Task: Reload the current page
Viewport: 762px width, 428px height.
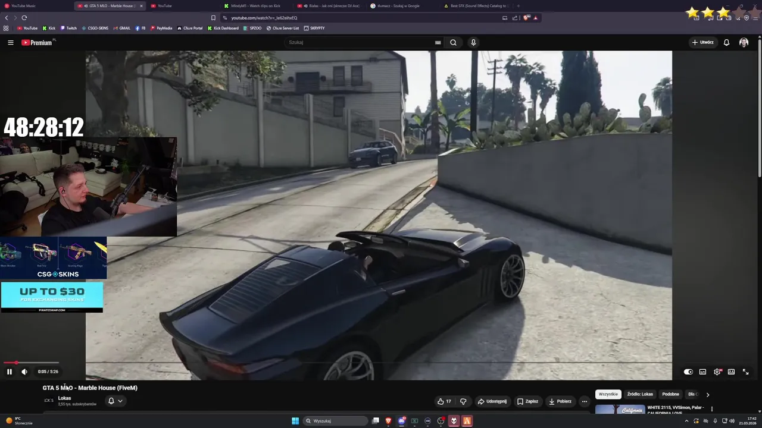Action: pos(24,18)
